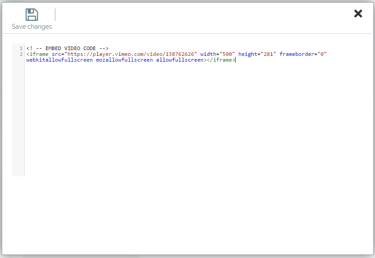The width and height of the screenshot is (375, 258).
Task: Click the height attribute name
Action: click(x=248, y=54)
